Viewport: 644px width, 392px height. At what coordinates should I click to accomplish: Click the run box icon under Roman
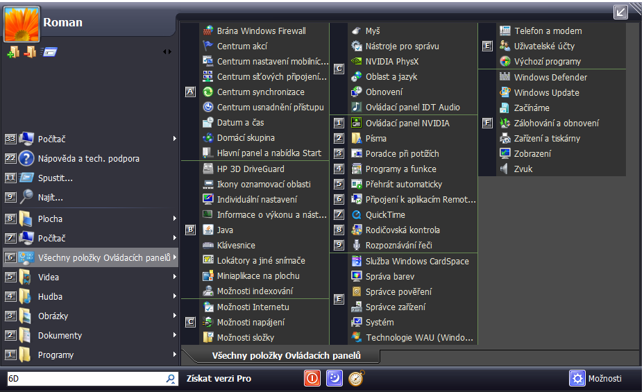pos(49,52)
